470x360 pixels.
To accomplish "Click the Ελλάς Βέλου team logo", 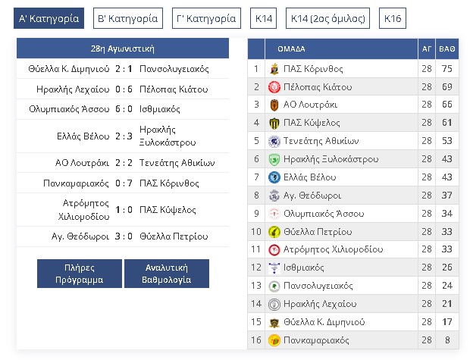I will 274,177.
